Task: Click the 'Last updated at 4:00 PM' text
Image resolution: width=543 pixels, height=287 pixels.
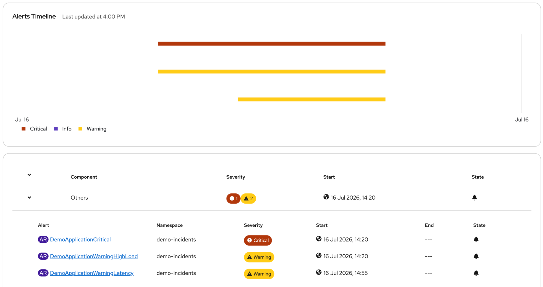Action: pos(93,17)
